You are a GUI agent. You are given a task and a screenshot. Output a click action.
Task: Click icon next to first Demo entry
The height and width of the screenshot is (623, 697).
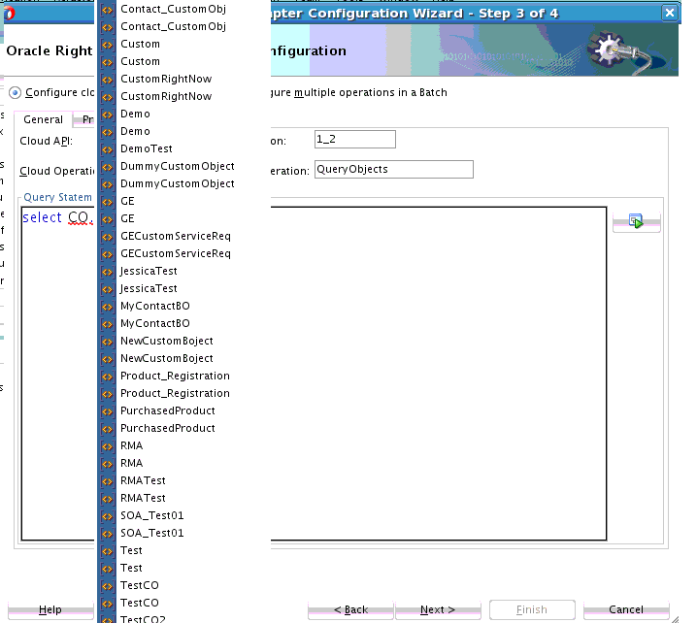click(108, 115)
